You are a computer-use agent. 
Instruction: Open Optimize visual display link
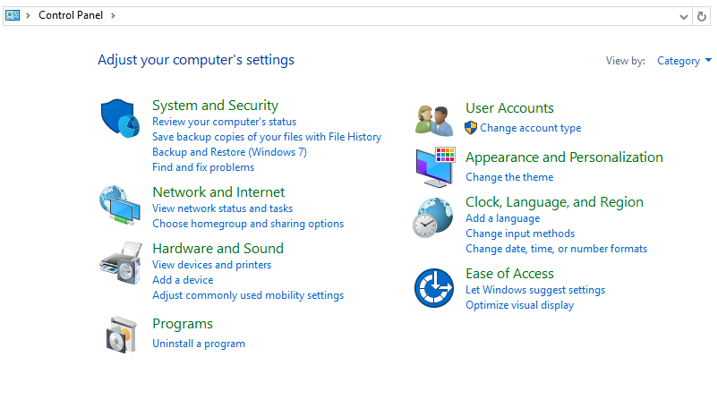click(519, 305)
